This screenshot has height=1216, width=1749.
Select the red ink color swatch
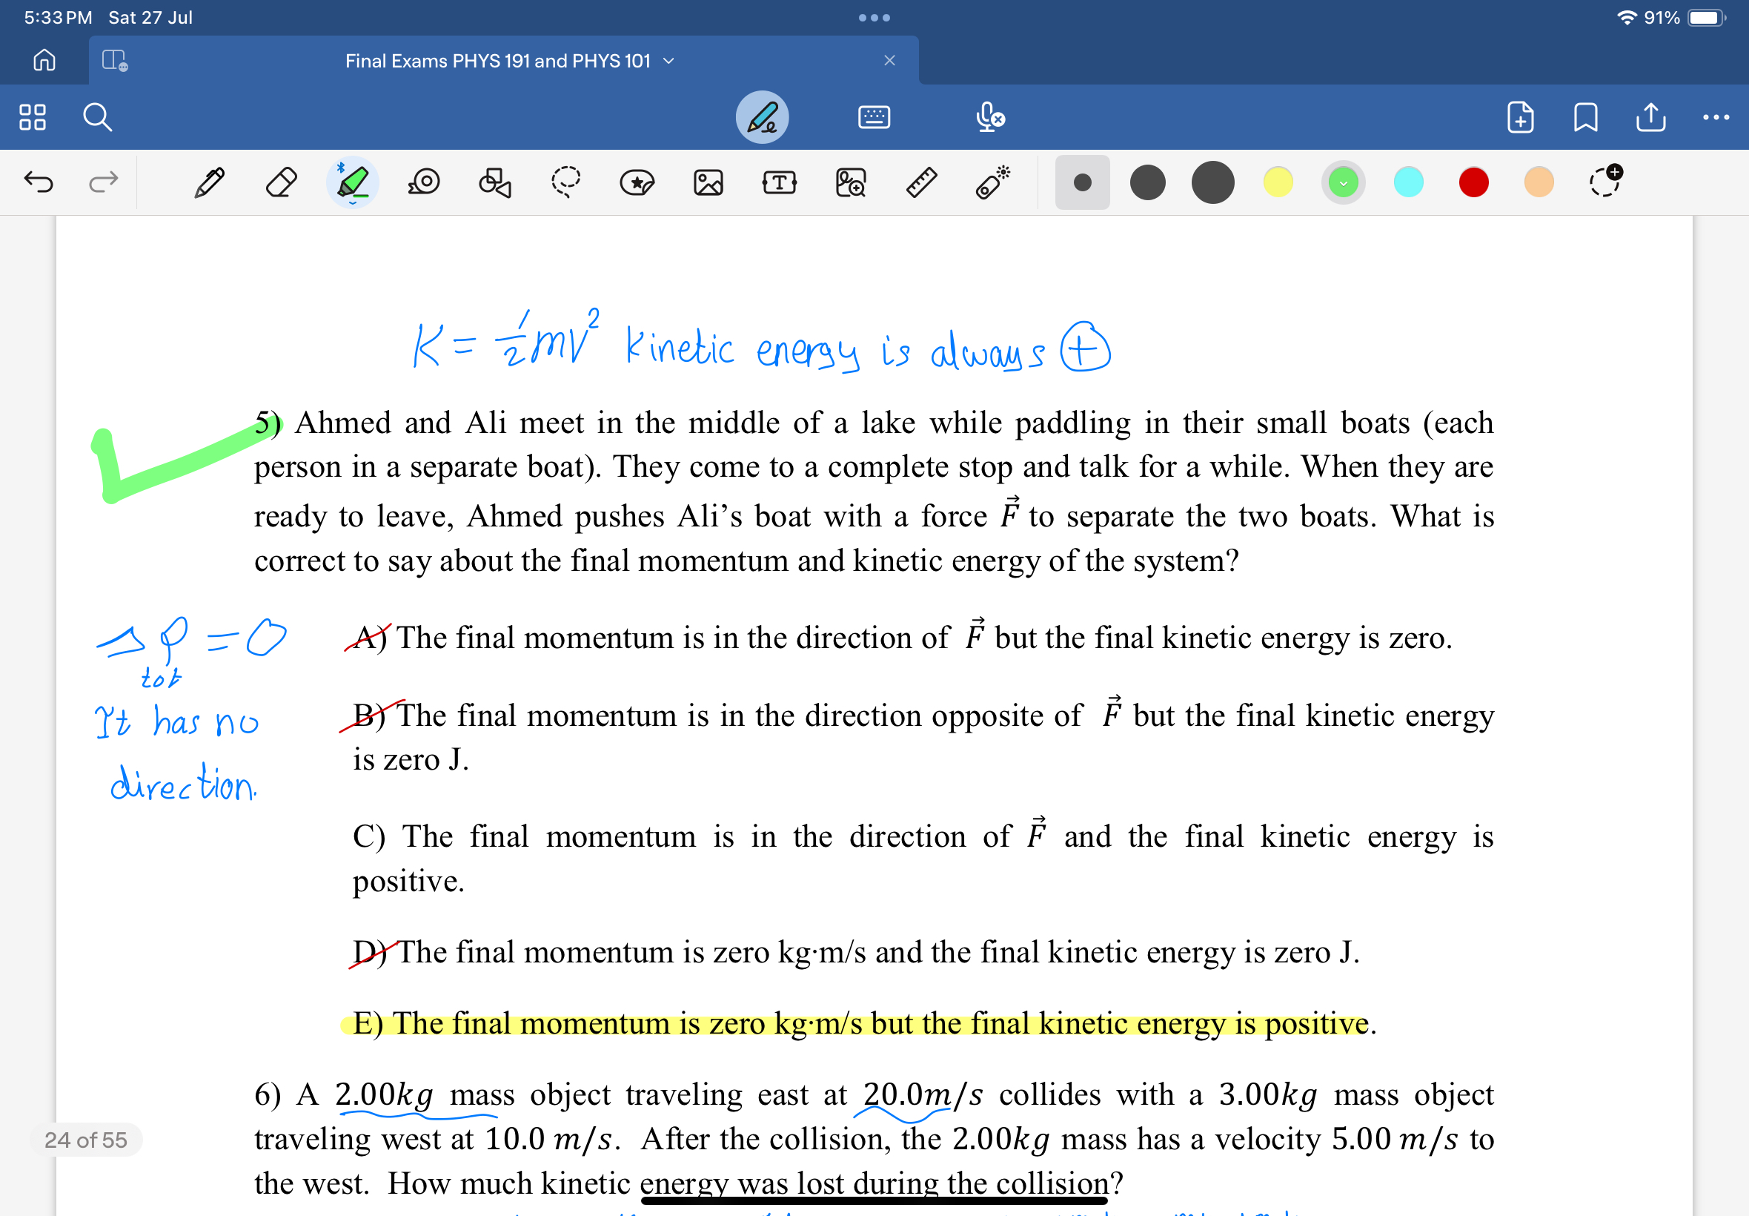[x=1473, y=182]
